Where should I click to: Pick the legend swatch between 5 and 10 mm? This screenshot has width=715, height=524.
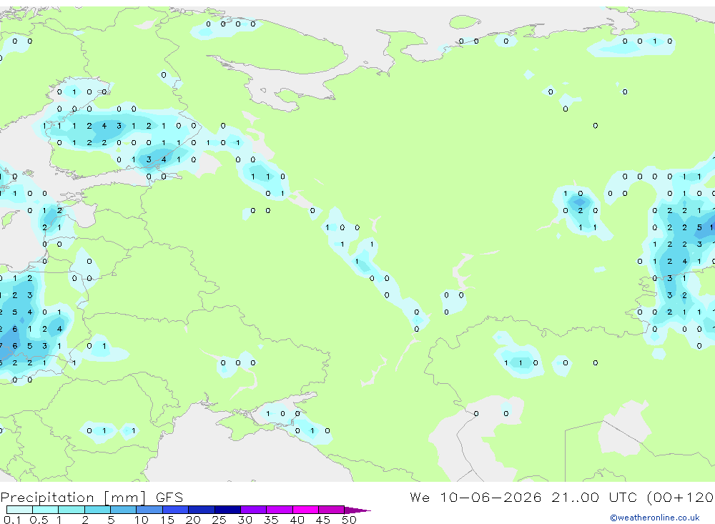(124, 510)
